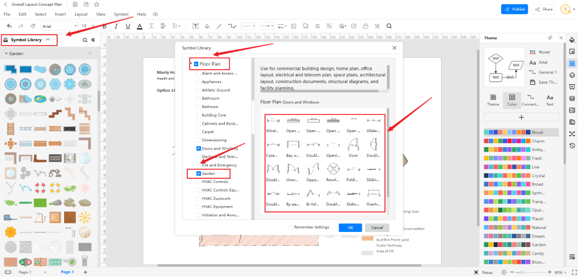Apply the Crystal color theme
This screenshot has width=578, height=277.
tap(521, 175)
